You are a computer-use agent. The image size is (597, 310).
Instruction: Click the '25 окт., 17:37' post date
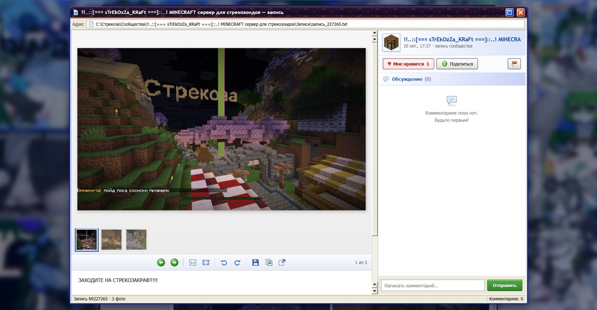coord(417,46)
